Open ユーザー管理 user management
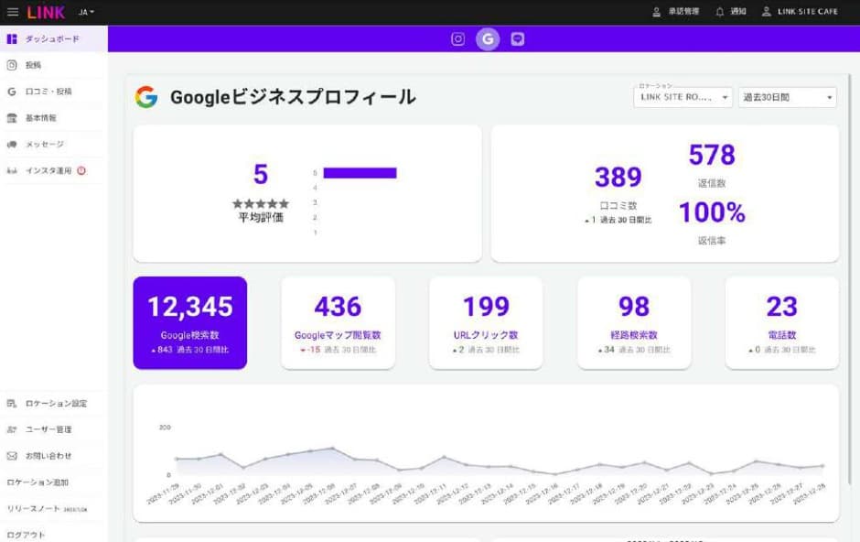Screen dimensions: 860x542 point(54,429)
